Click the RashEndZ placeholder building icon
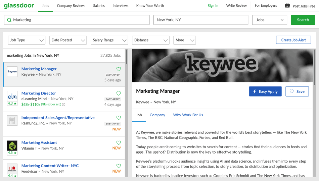The height and width of the screenshot is (181, 319). coord(12,120)
